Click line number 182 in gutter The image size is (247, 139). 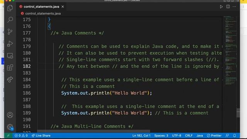coord(27,66)
